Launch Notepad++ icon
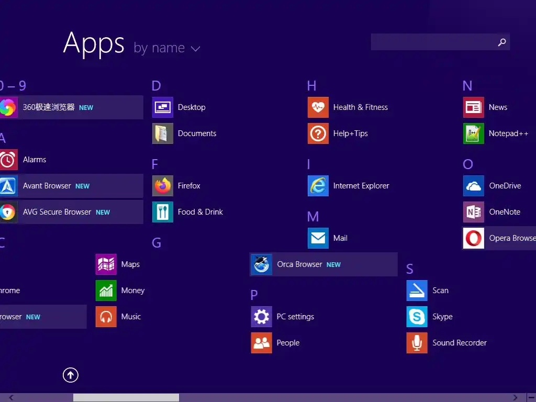This screenshot has height=402, width=536. pos(474,133)
